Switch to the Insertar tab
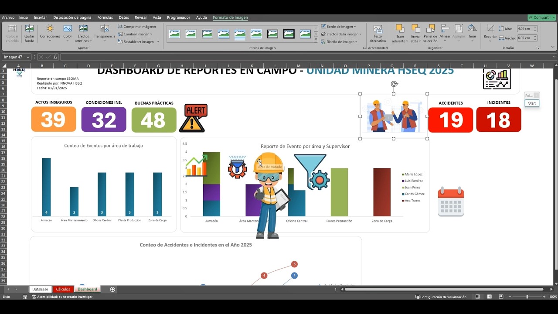The width and height of the screenshot is (558, 314). pos(41,17)
